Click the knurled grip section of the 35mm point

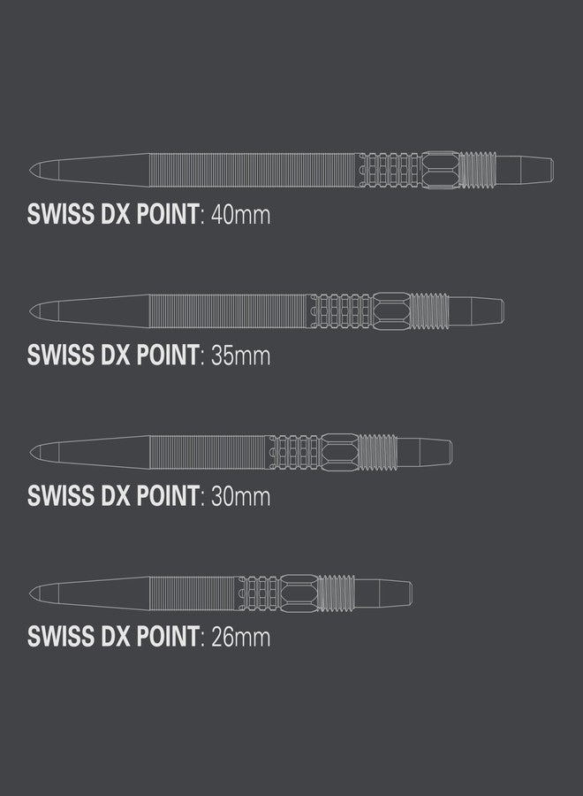click(341, 310)
